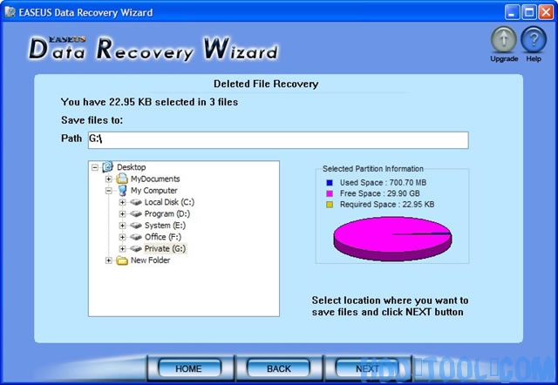Click 'Free Space : 29.90 GB' text
558x385 pixels.
(x=380, y=193)
